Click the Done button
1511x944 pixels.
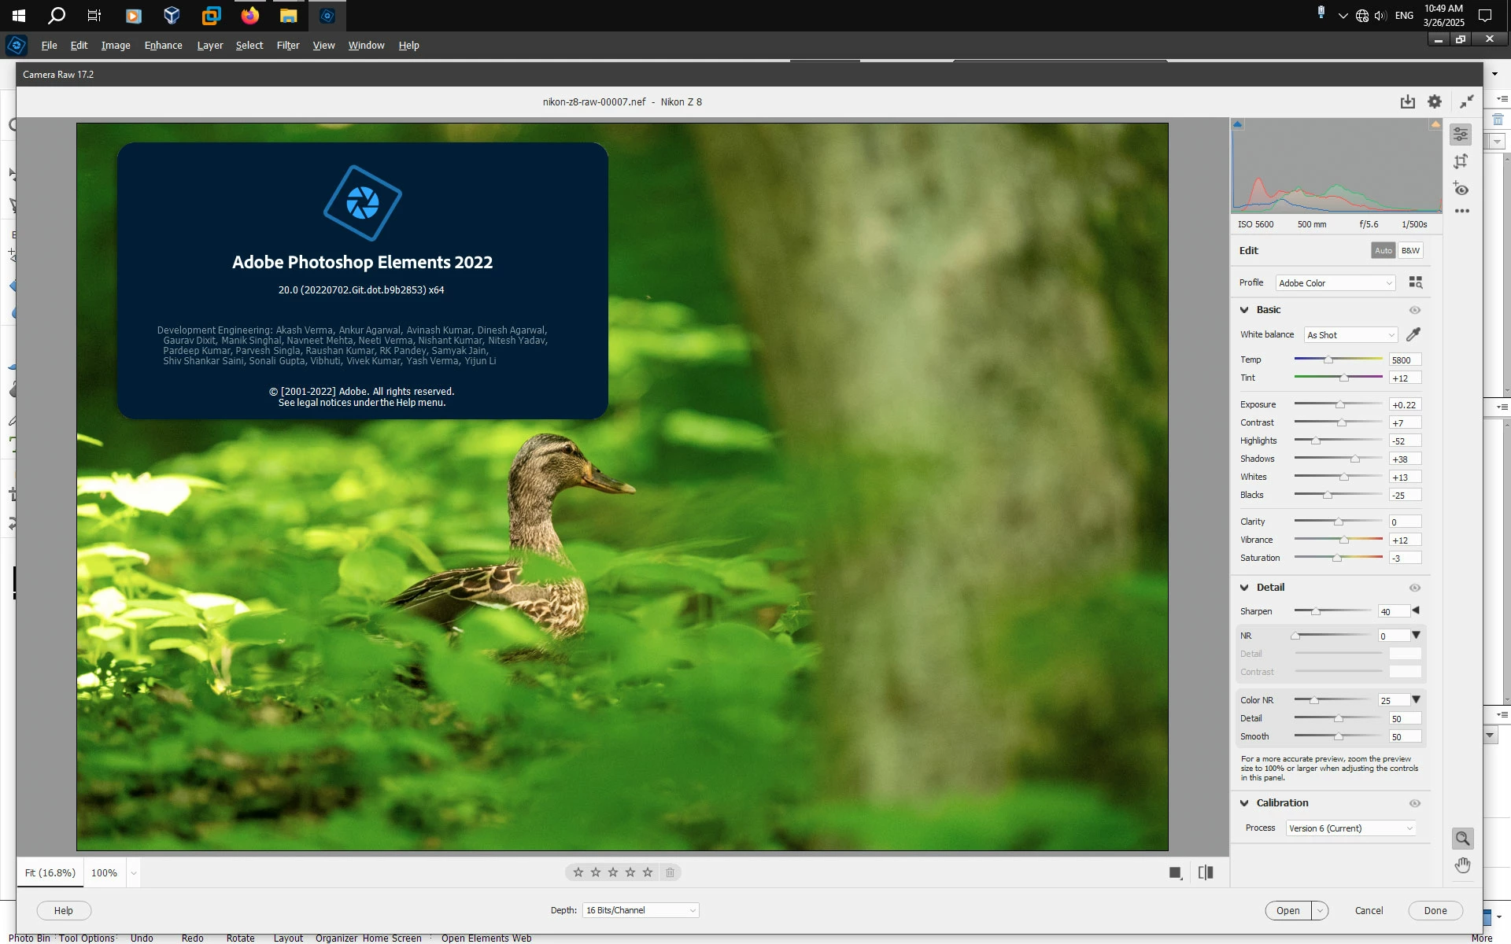[x=1435, y=910]
